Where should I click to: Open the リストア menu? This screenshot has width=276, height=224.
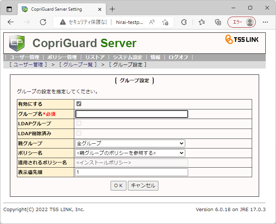pyautogui.click(x=95, y=57)
